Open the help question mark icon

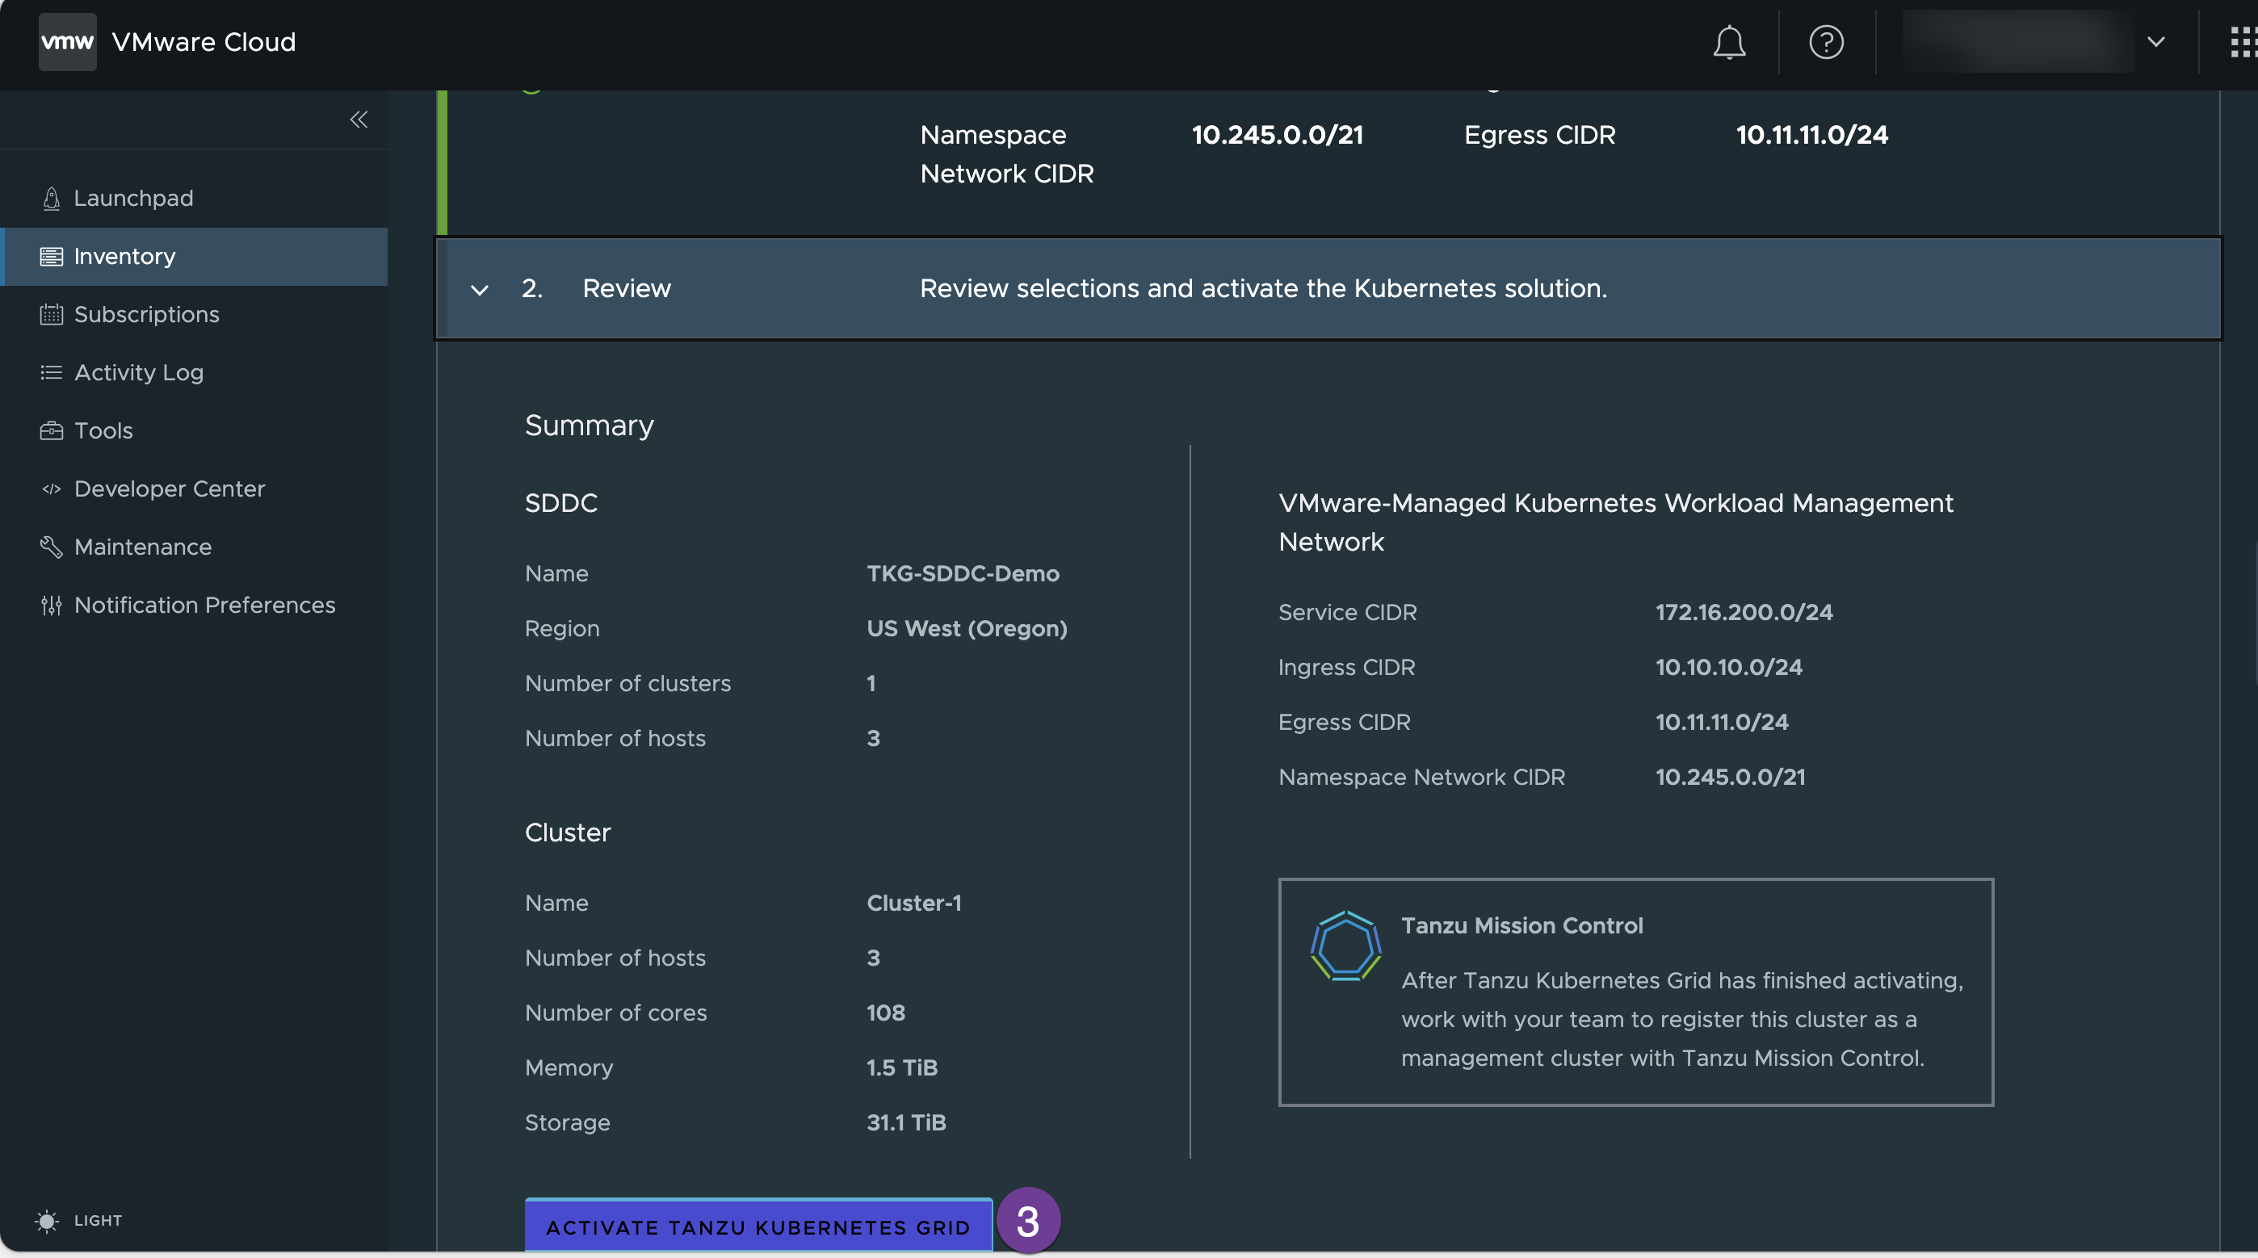click(1826, 42)
